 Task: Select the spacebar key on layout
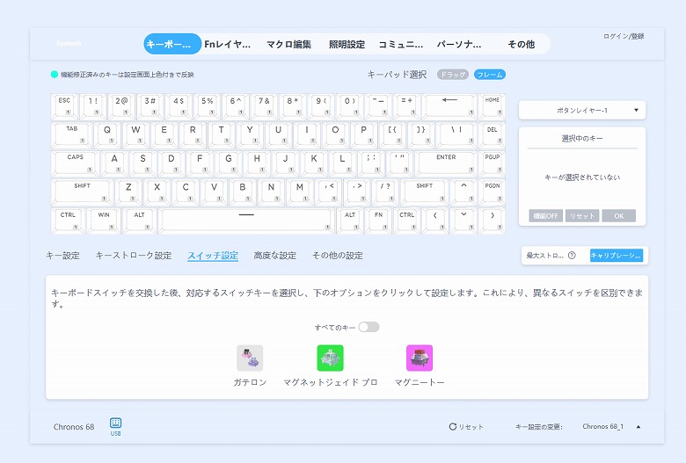coord(246,220)
